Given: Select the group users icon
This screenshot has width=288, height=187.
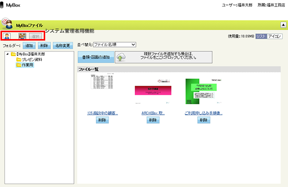Looking at the screenshot, I should coord(22,36).
